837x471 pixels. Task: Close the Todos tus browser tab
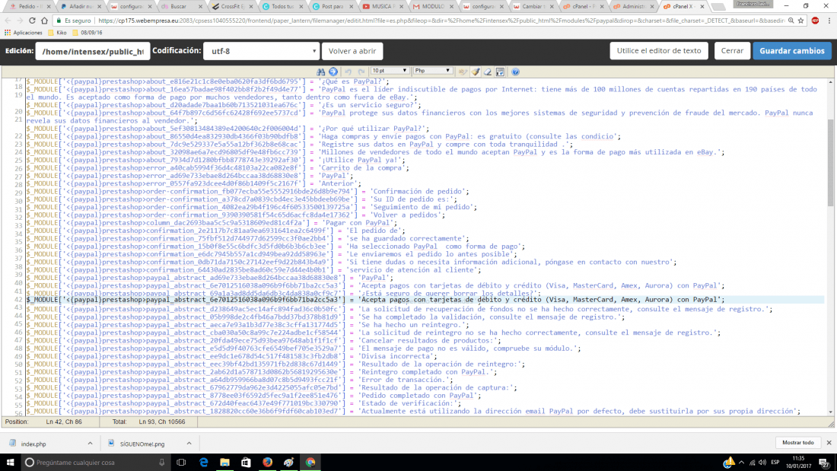click(x=301, y=6)
